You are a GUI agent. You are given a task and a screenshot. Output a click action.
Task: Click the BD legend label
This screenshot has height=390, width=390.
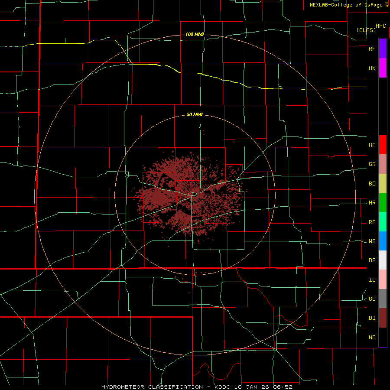[372, 184]
